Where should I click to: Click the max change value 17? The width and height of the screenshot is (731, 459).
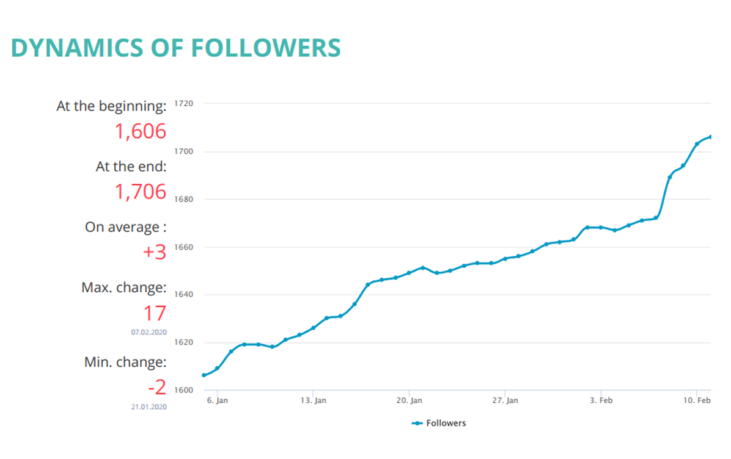tap(154, 313)
